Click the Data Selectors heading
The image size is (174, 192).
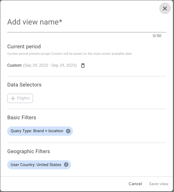pyautogui.click(x=24, y=85)
